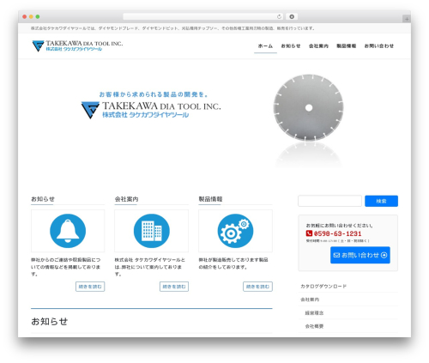The image size is (429, 363).
Task: Click the phone number 0598-63-1231
Action: pyautogui.click(x=338, y=233)
